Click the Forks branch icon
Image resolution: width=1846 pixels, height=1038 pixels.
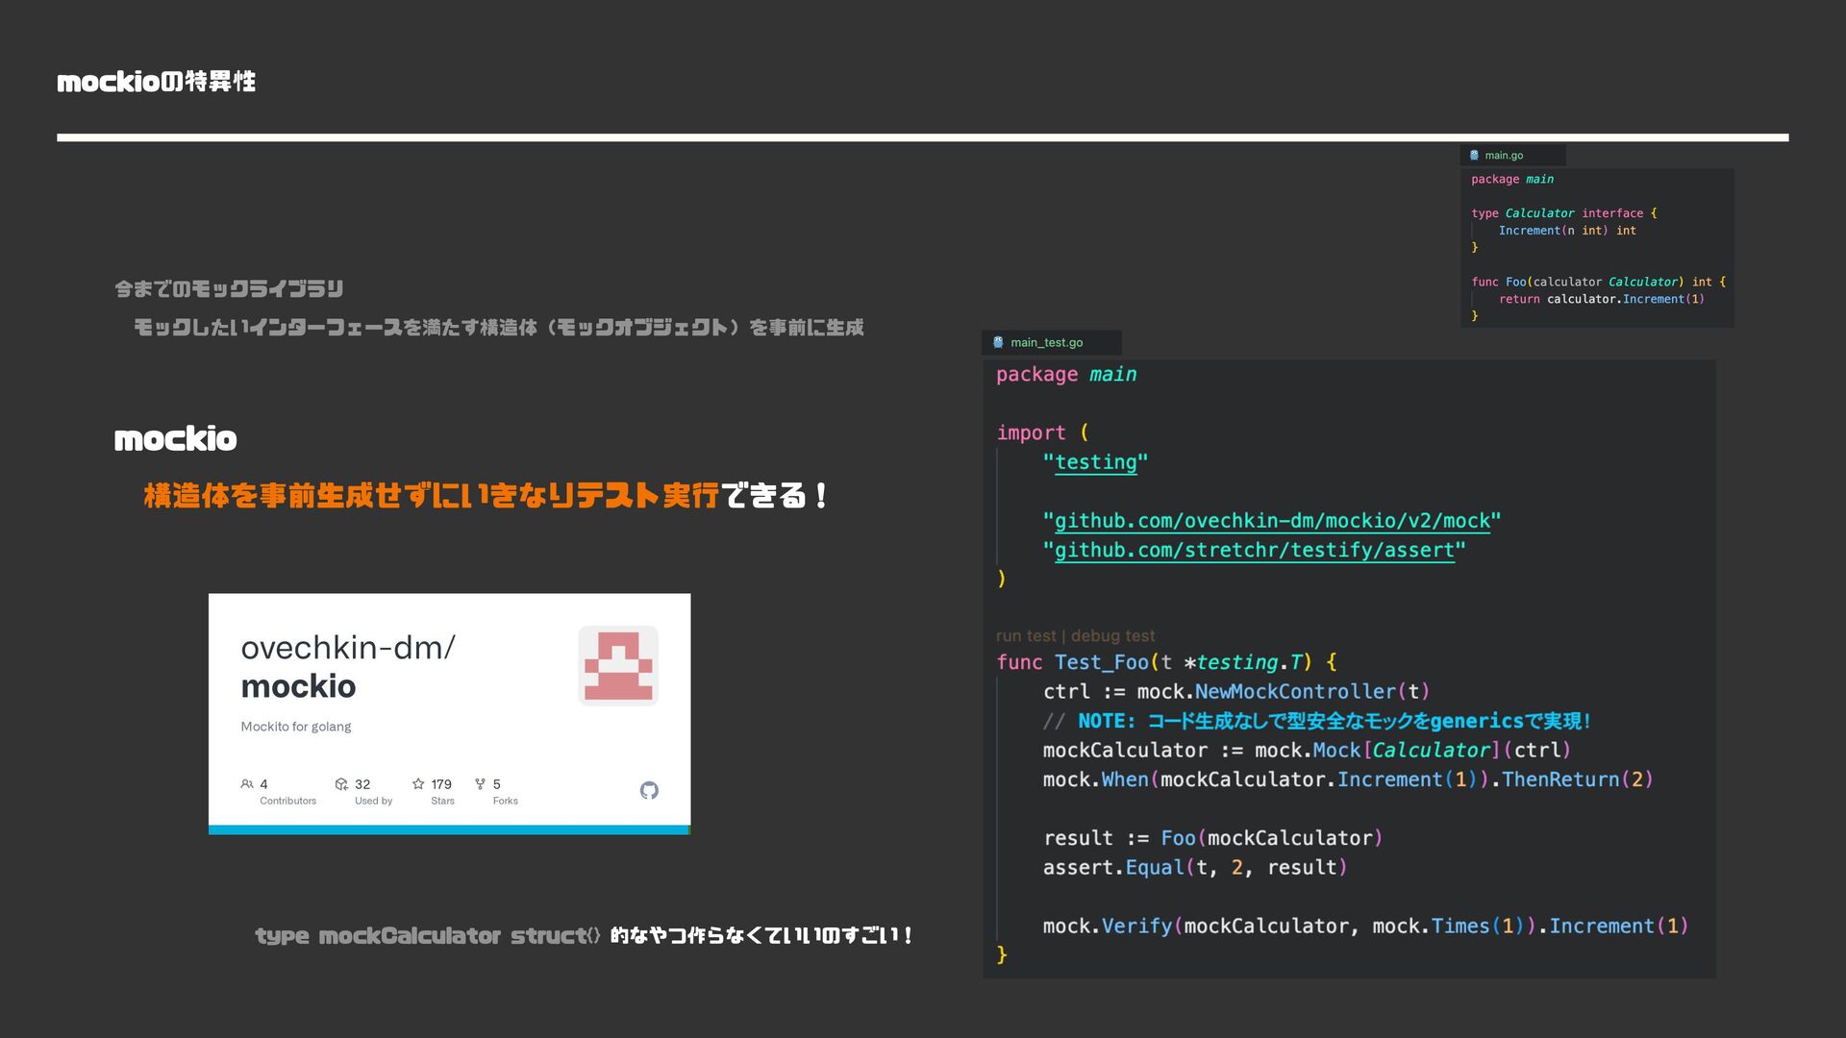coord(480,784)
